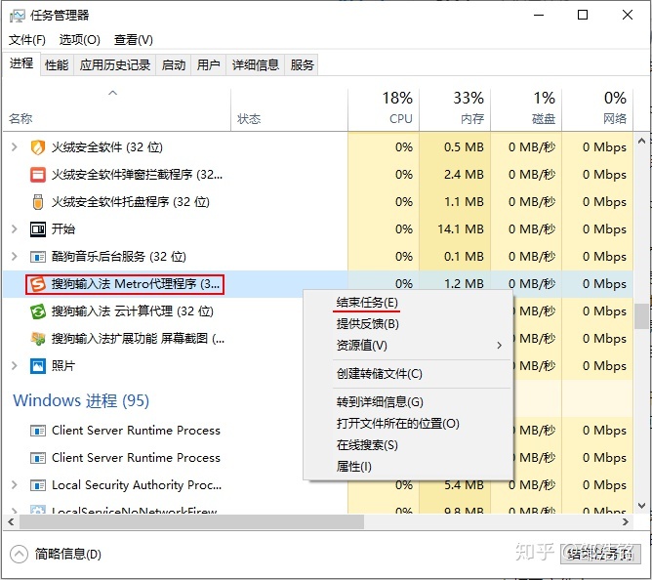Switch to the 用户 tab
This screenshot has width=652, height=580.
[x=208, y=64]
